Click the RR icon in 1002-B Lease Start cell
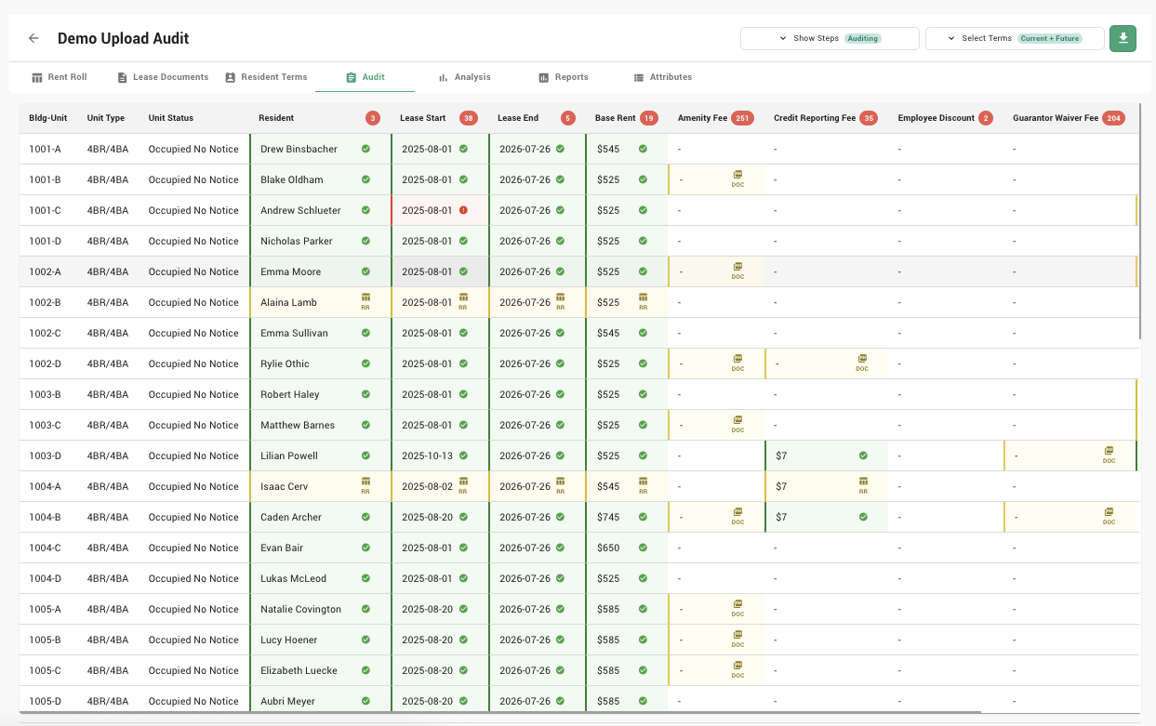This screenshot has width=1156, height=726. pos(463,301)
